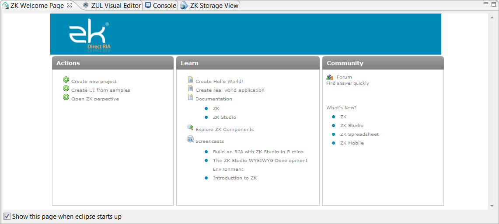Click the people icon beside Forum
The width and height of the screenshot is (499, 224).
pyautogui.click(x=330, y=77)
